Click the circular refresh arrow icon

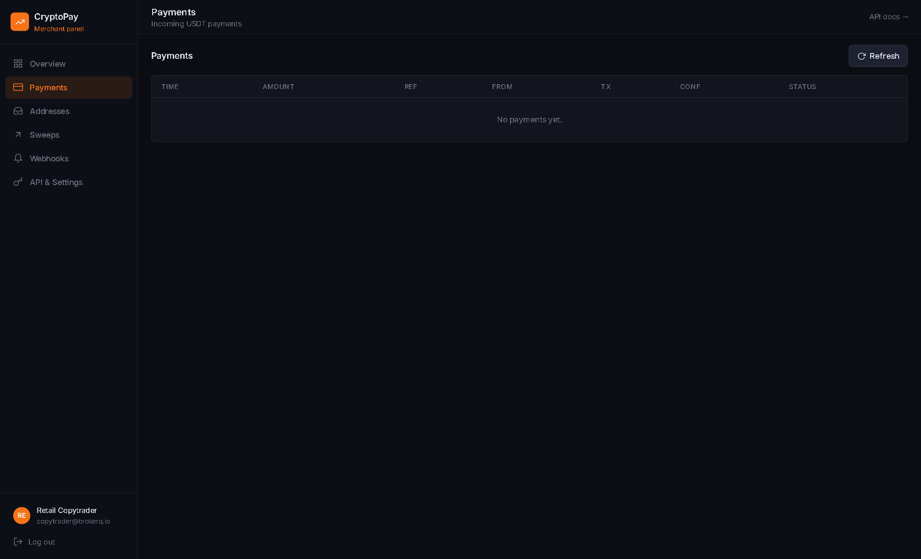click(x=861, y=56)
